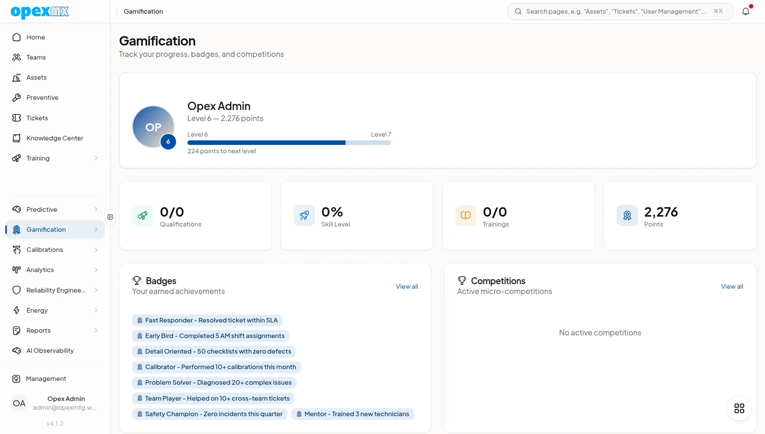Go to the Home menu item

[x=55, y=37]
